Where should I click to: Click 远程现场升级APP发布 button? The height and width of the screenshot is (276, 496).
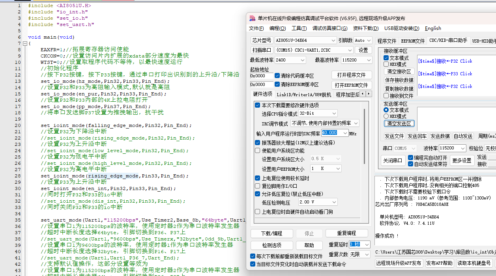coord(399,263)
